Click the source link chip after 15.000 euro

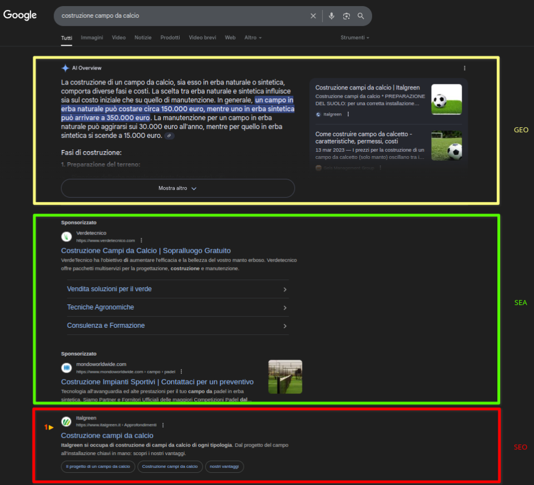click(x=169, y=136)
